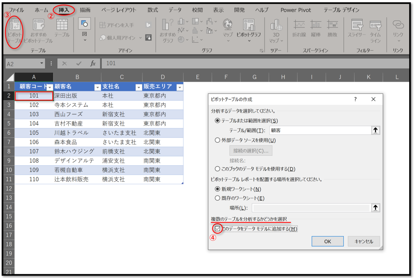Click the formula bar fx icon
Screen dimensions: 414x278
point(93,63)
